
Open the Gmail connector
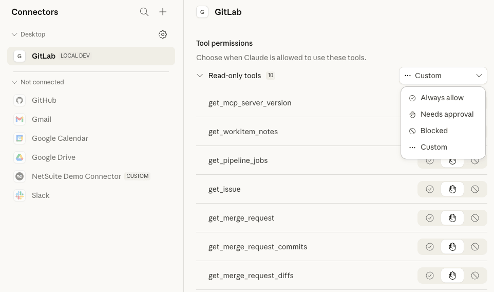tap(41, 119)
